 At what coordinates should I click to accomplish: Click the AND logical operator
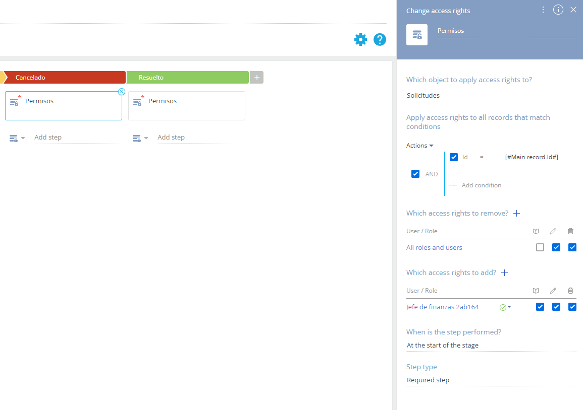coord(431,174)
